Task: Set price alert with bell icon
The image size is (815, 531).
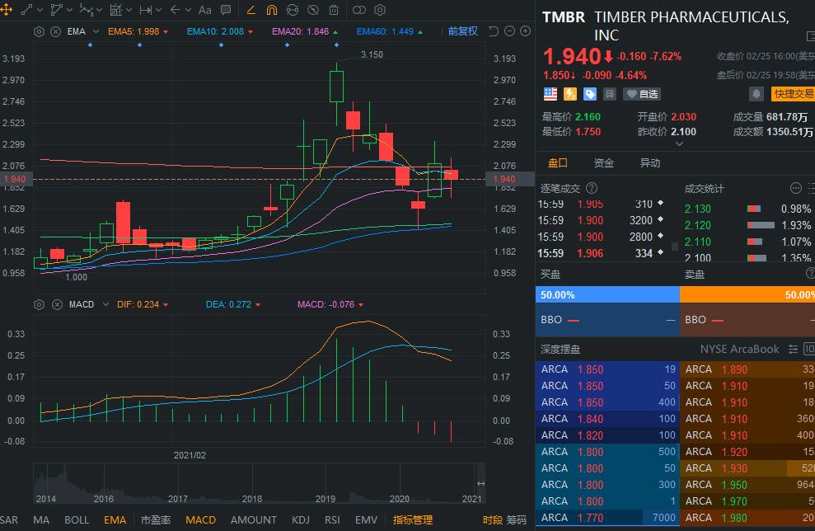Action: pos(756,94)
